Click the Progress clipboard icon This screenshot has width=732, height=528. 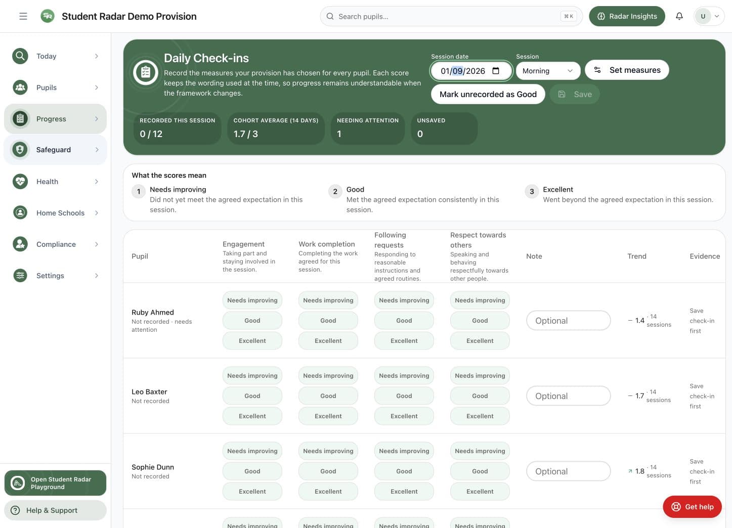[x=20, y=119]
